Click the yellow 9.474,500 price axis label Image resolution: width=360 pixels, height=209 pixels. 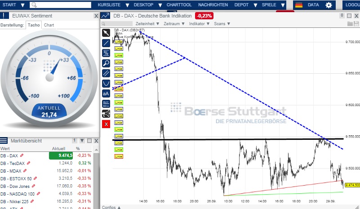click(x=352, y=185)
